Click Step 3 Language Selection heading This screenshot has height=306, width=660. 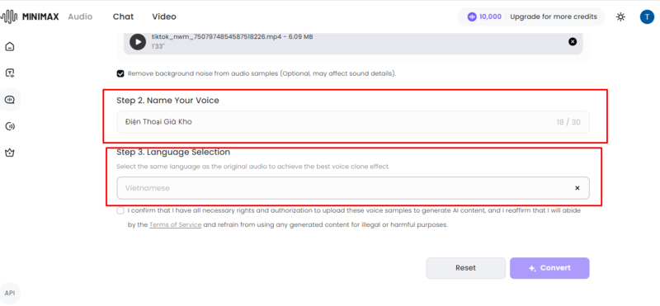pos(173,153)
